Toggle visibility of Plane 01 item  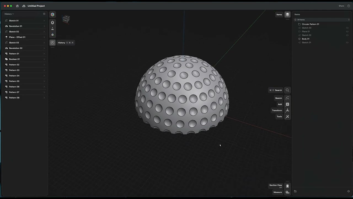pyautogui.click(x=347, y=32)
